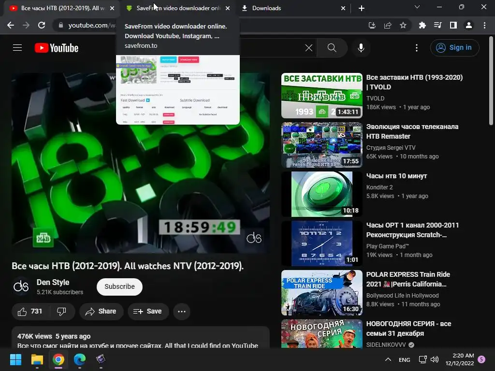Save the video to a playlist
Image resolution: width=495 pixels, height=371 pixels.
tap(147, 312)
